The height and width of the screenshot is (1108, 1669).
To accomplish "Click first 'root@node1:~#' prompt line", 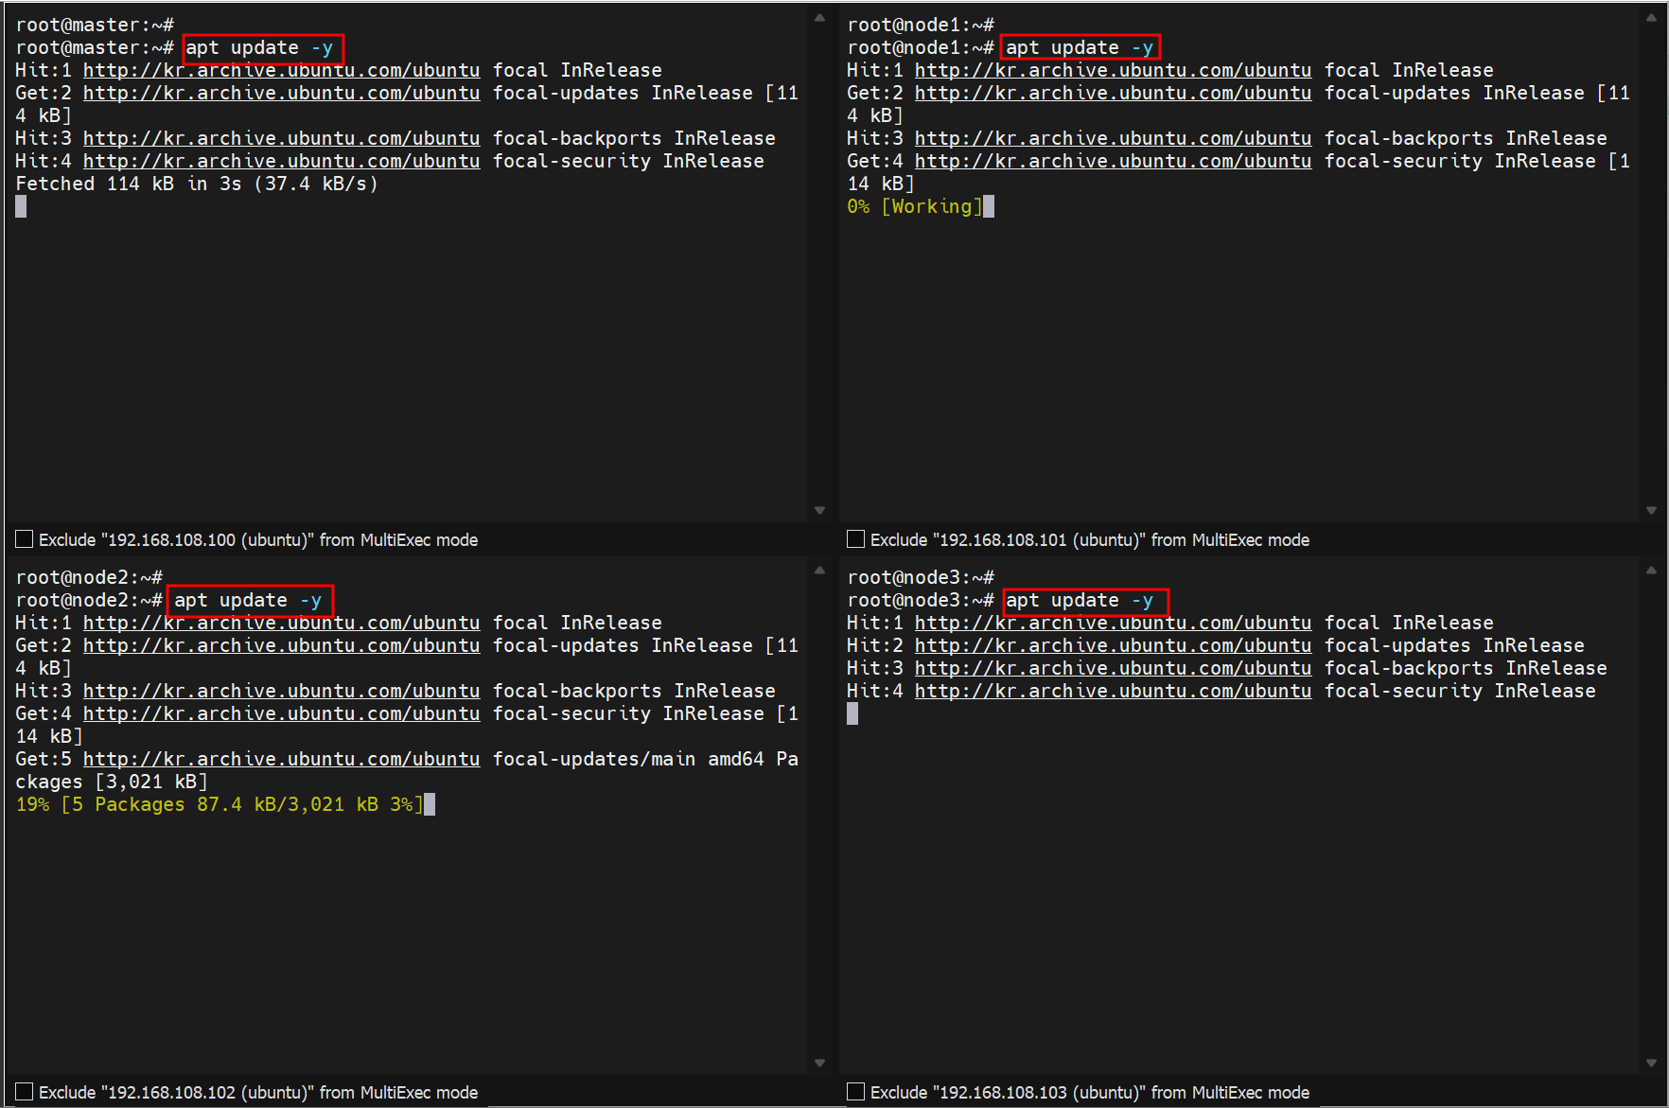I will coord(921,25).
